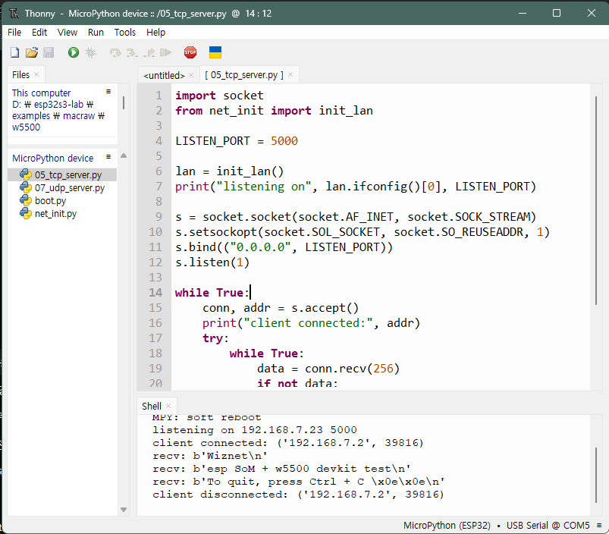Switch to the <untitled> editor tab

tap(164, 75)
